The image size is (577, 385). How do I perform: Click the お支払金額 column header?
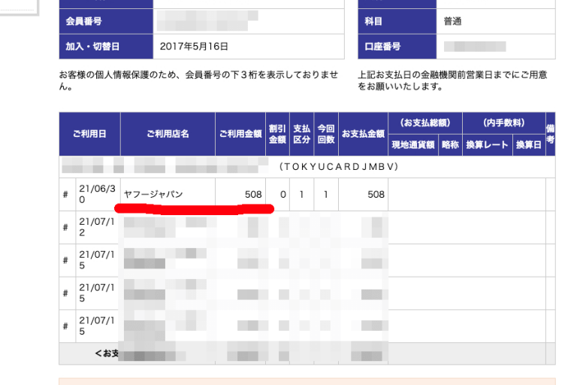tap(363, 134)
